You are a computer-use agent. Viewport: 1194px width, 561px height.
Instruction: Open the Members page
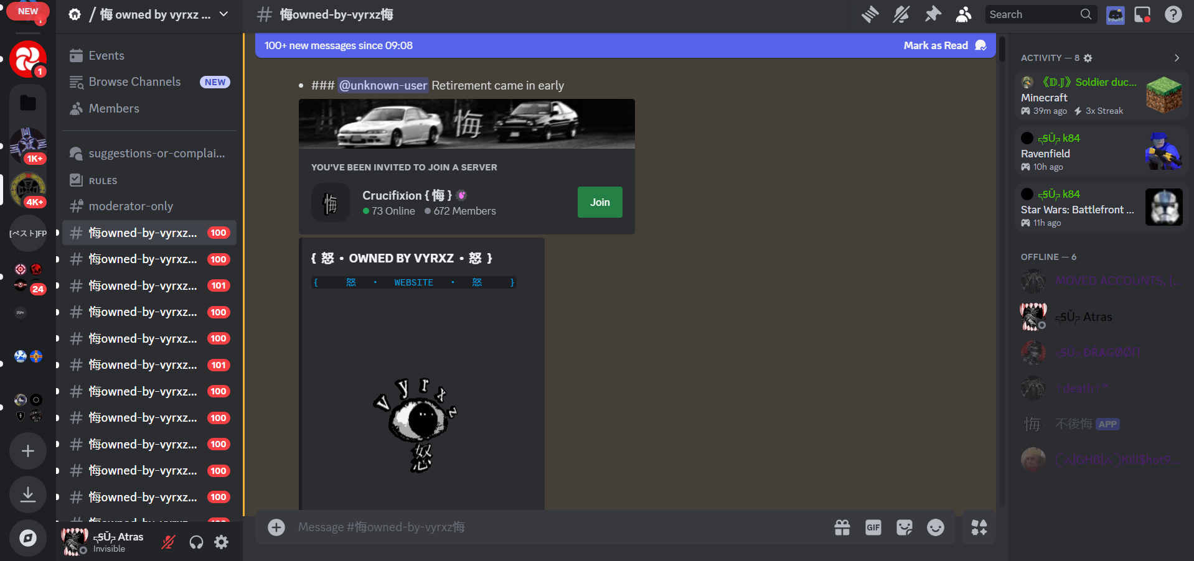coord(114,109)
